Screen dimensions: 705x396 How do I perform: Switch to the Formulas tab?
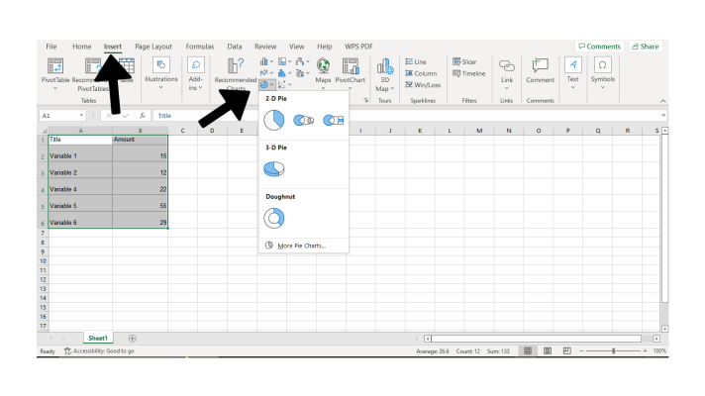[200, 47]
